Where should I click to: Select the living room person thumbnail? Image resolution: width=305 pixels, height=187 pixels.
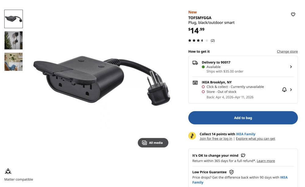click(13, 62)
